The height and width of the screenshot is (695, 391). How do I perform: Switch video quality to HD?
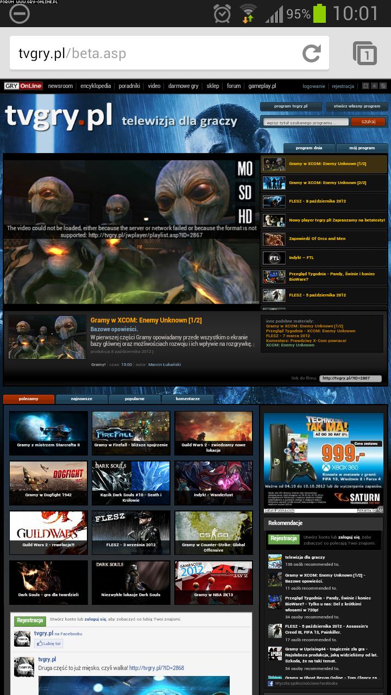245,216
